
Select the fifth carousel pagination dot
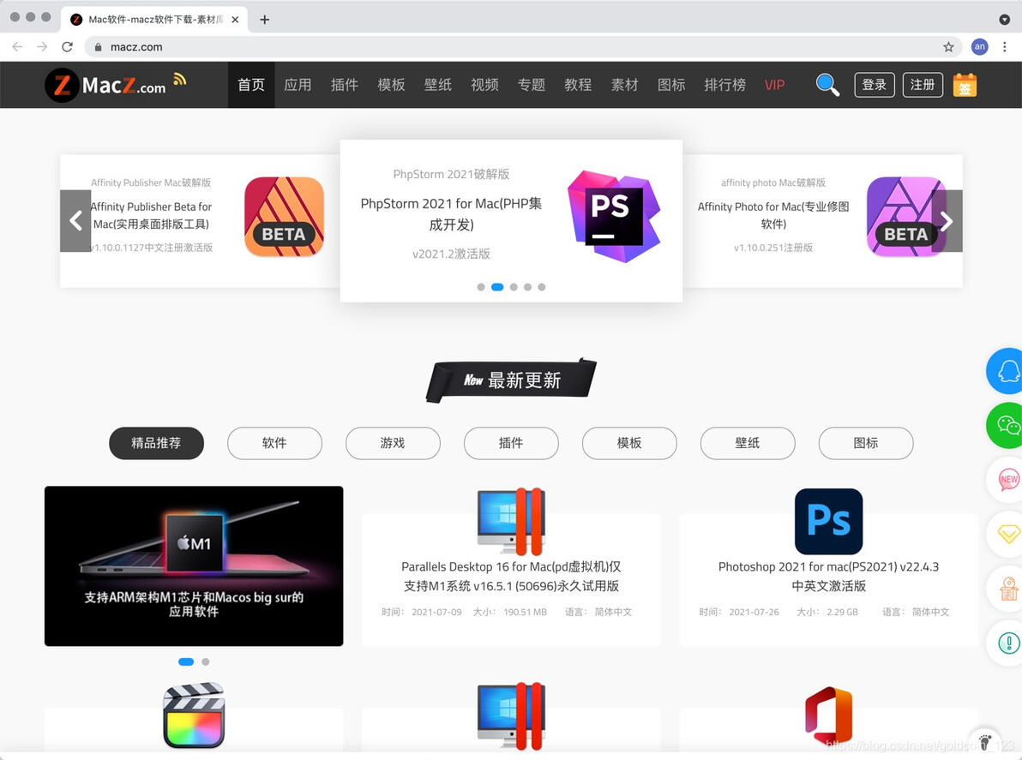[542, 287]
